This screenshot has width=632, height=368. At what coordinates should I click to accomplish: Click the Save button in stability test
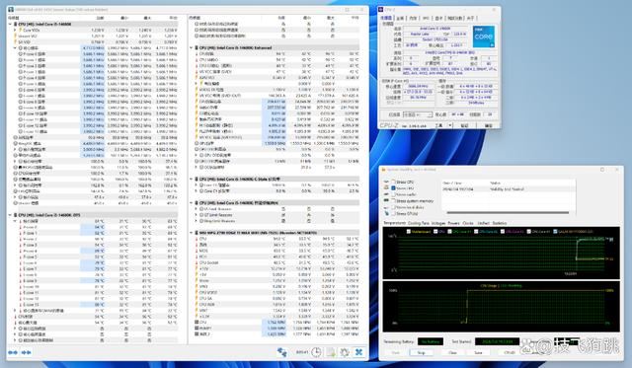[478, 352]
